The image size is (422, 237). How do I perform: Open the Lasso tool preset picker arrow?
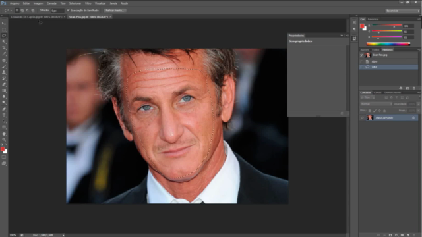[x=11, y=11]
